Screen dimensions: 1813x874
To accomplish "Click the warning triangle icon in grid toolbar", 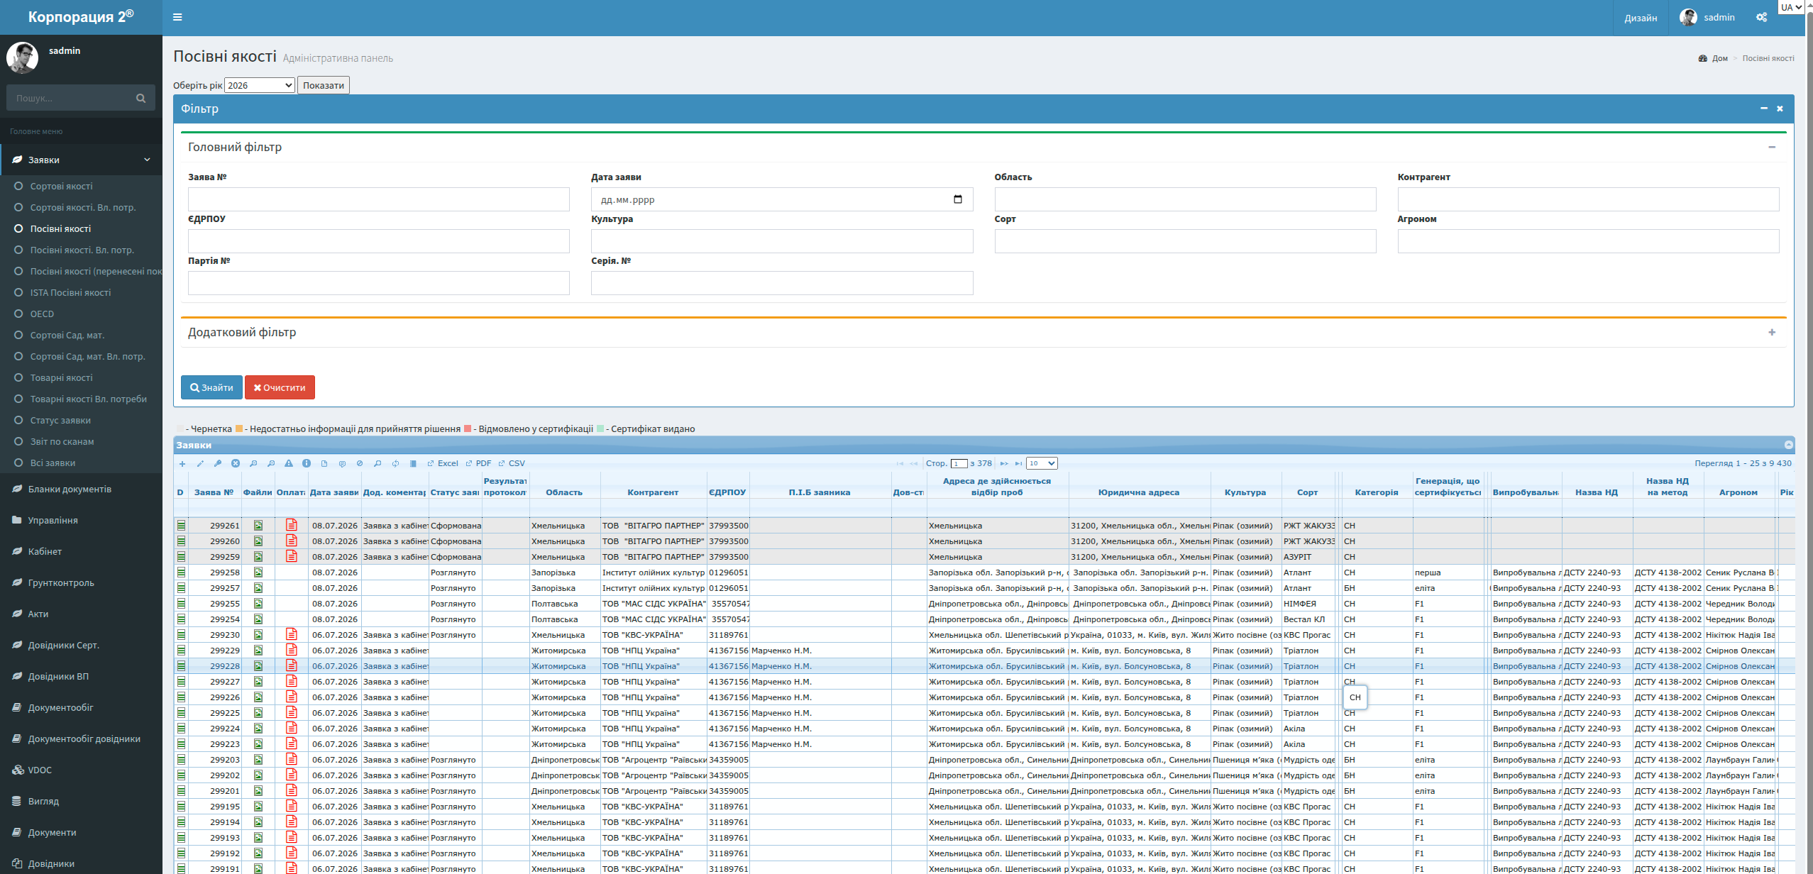I will [x=289, y=464].
